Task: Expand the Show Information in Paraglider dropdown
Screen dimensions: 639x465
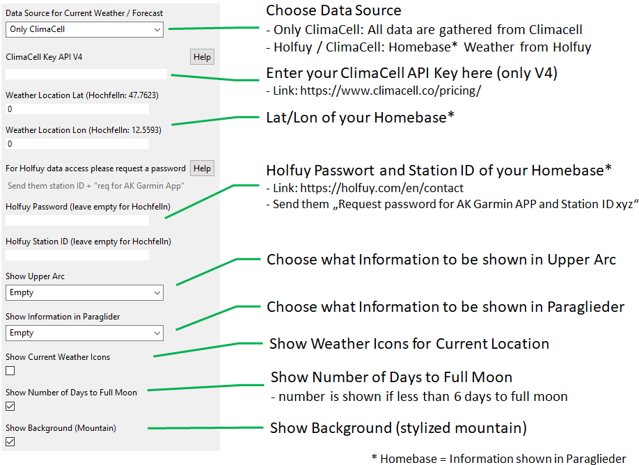Action: (84, 333)
